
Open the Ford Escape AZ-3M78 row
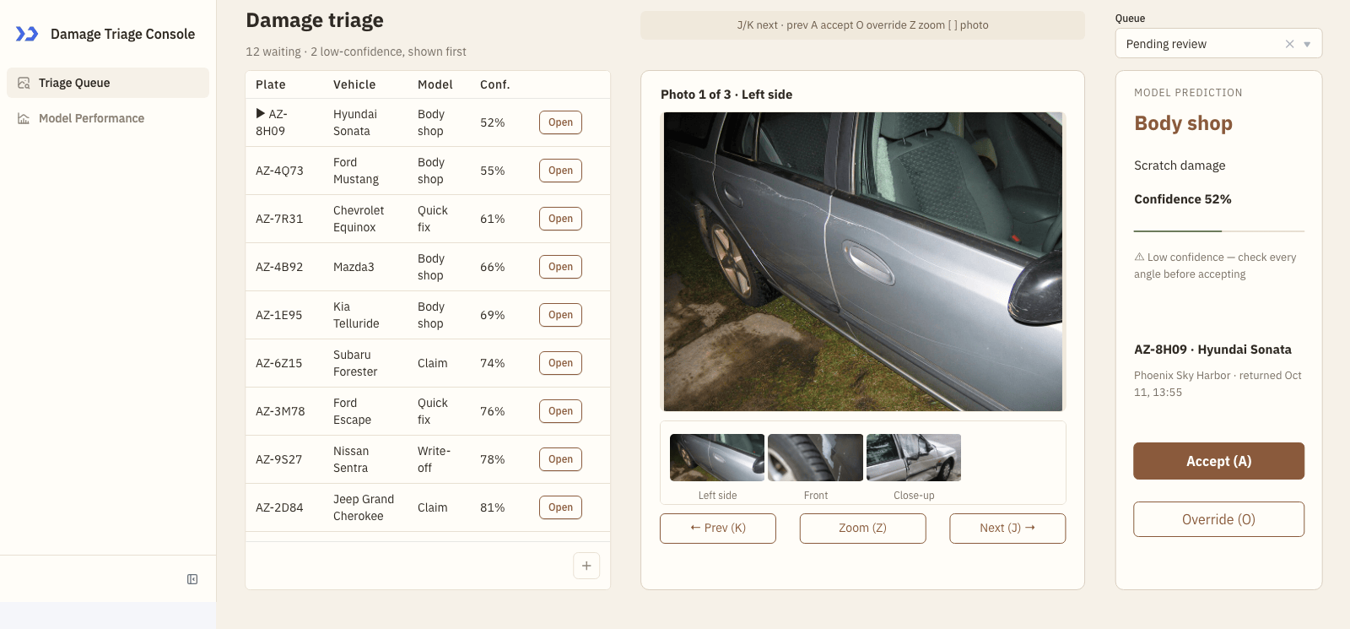pyautogui.click(x=560, y=411)
